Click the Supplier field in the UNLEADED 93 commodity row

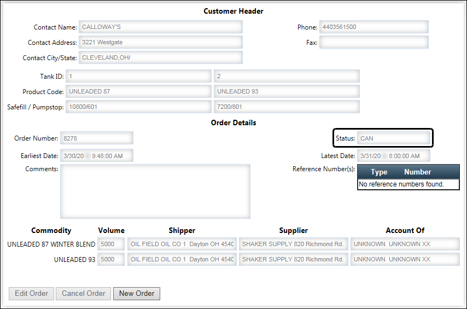tap(293, 259)
